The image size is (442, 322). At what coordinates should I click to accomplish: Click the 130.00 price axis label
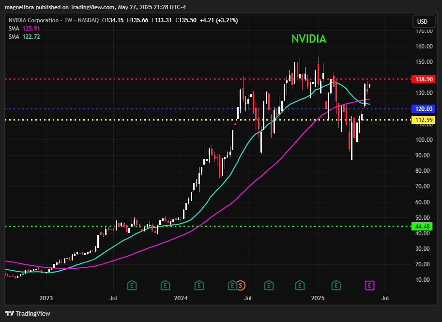(424, 93)
